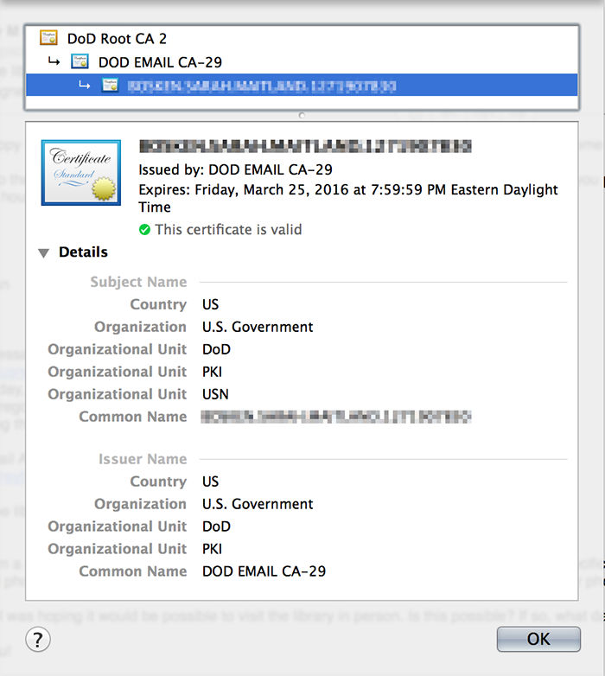The height and width of the screenshot is (676, 605).
Task: Click Subject Name U.S. Government organization value
Action: (x=258, y=328)
